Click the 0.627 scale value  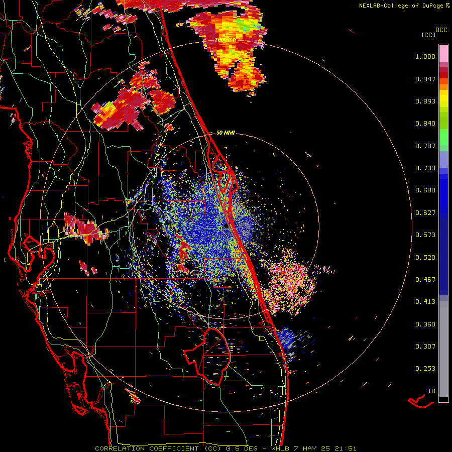(425, 213)
